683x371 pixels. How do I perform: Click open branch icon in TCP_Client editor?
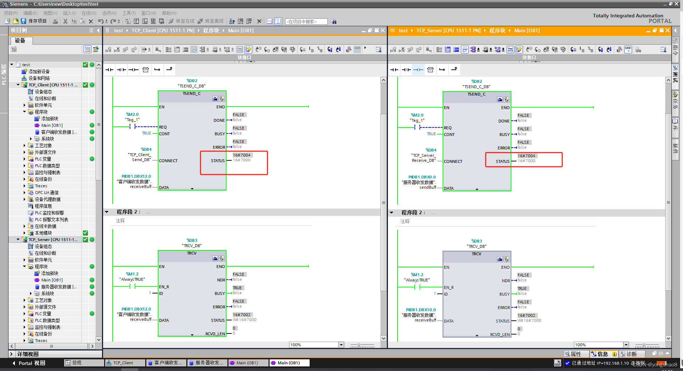pos(157,70)
